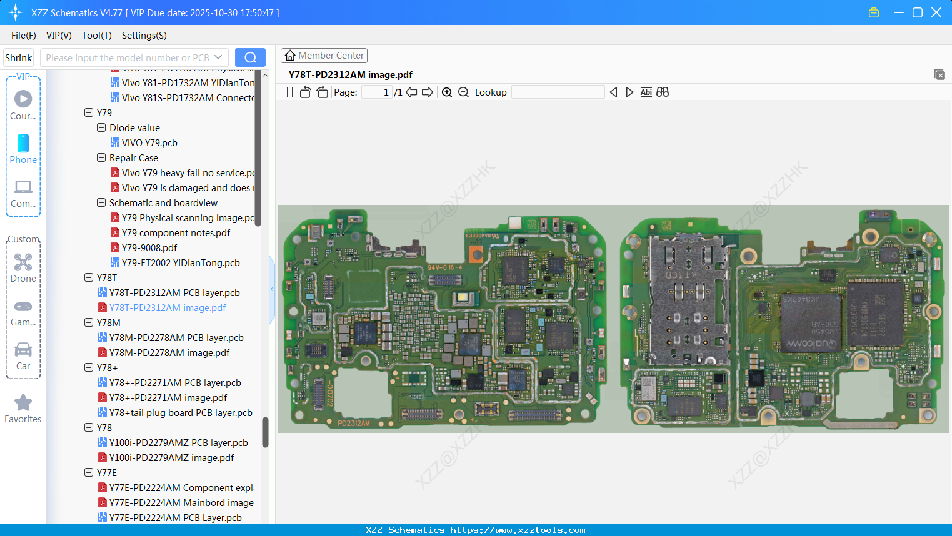Click the Shrink button

pos(18,57)
